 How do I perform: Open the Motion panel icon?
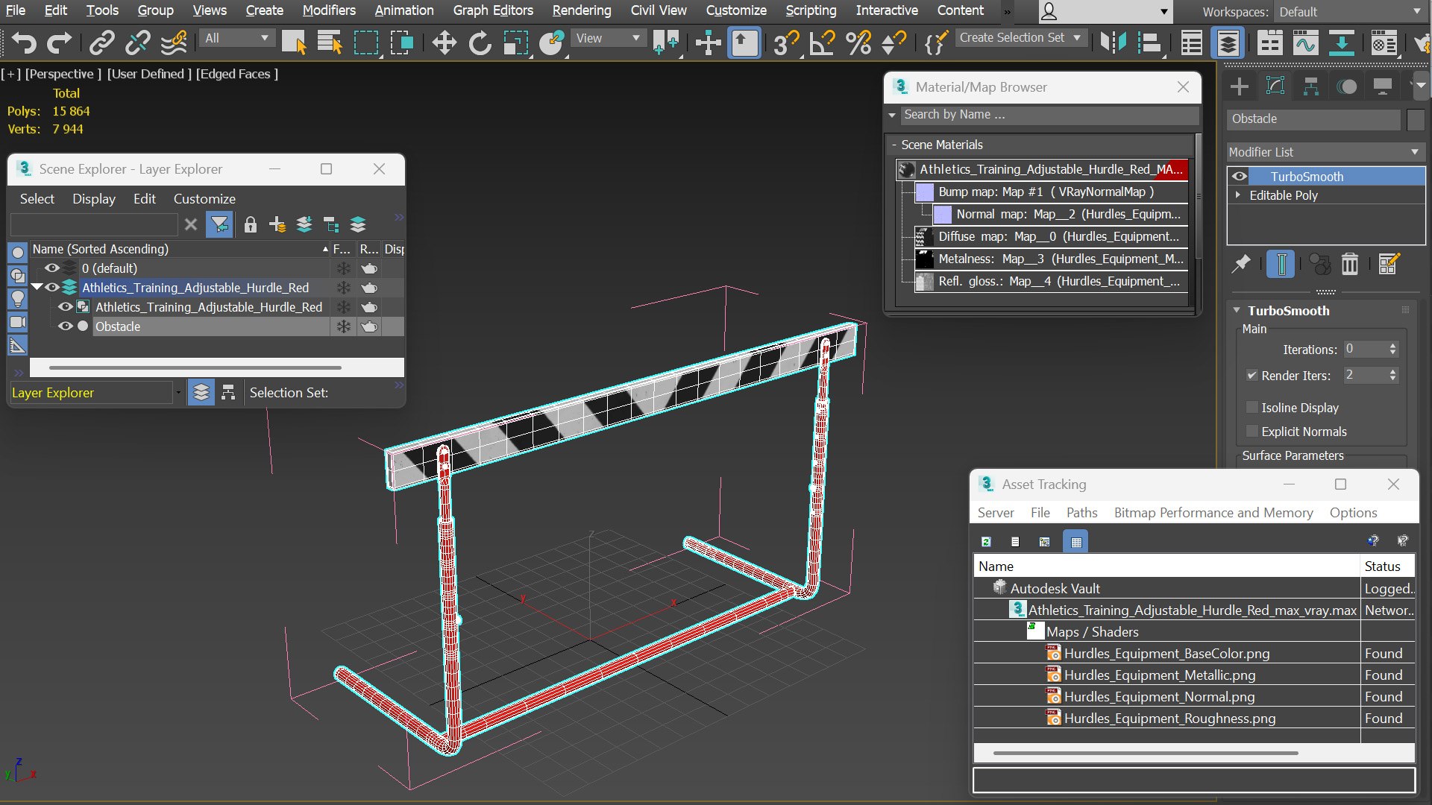tap(1346, 86)
